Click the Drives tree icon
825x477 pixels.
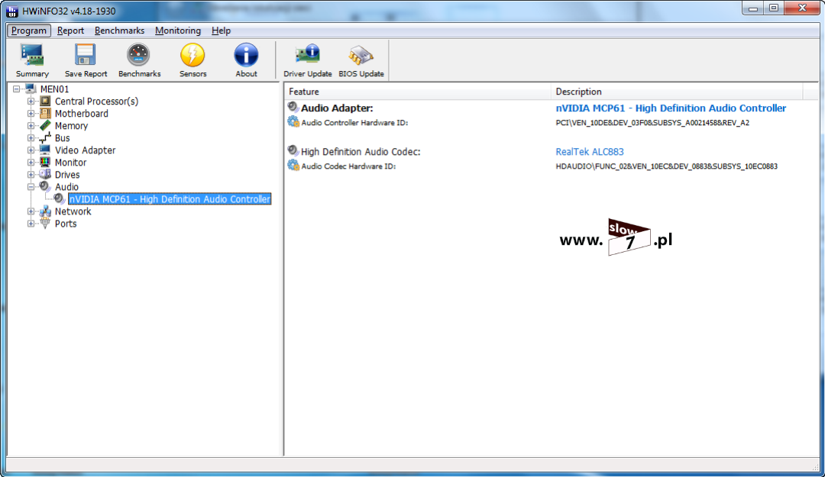[x=45, y=175]
